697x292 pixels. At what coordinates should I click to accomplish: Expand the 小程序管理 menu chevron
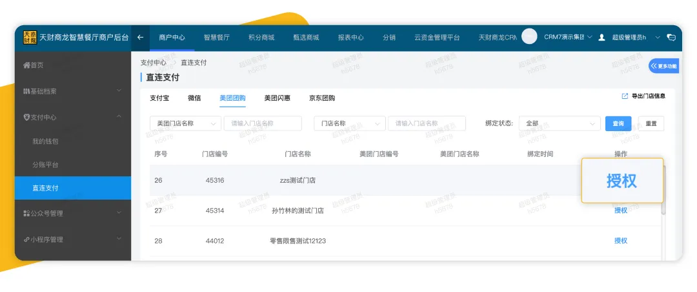click(x=119, y=238)
